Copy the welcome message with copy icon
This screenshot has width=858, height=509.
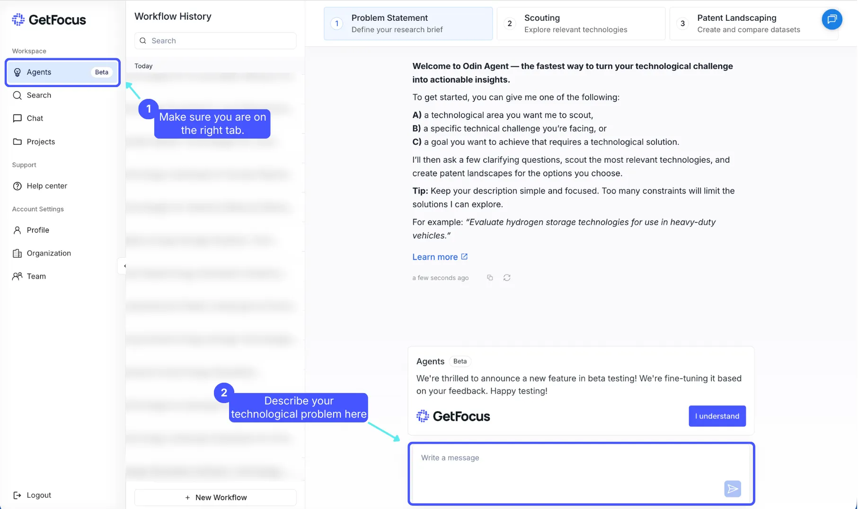click(490, 278)
